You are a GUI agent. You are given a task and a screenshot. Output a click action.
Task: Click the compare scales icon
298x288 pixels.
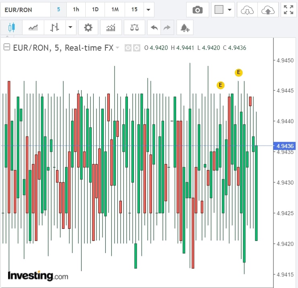(134, 27)
